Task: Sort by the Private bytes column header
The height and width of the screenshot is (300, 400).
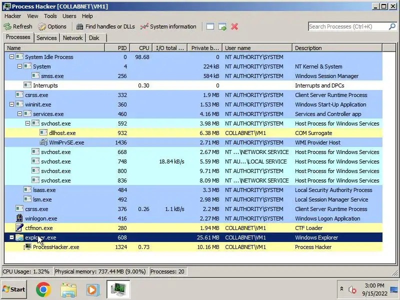Action: pyautogui.click(x=205, y=47)
